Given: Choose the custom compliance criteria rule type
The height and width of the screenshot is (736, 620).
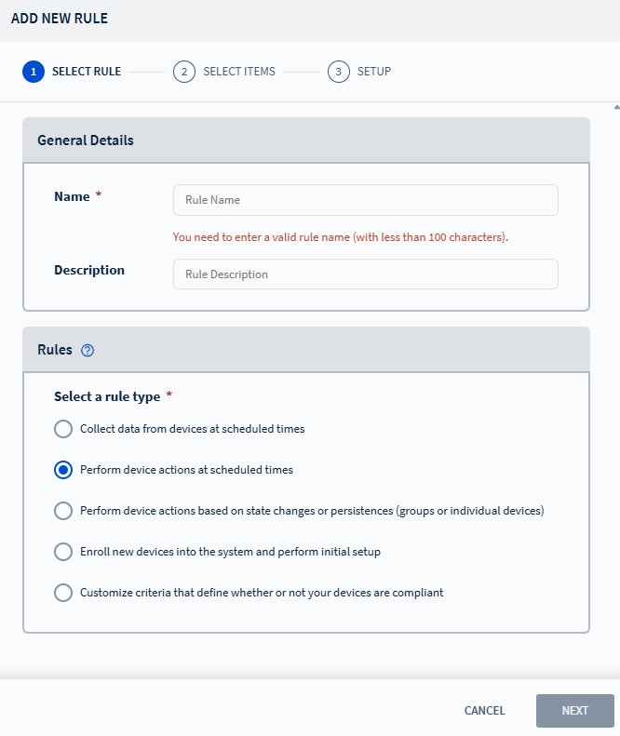Looking at the screenshot, I should tap(63, 593).
